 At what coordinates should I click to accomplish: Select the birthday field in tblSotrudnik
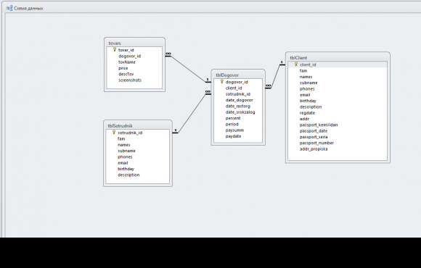126,169
